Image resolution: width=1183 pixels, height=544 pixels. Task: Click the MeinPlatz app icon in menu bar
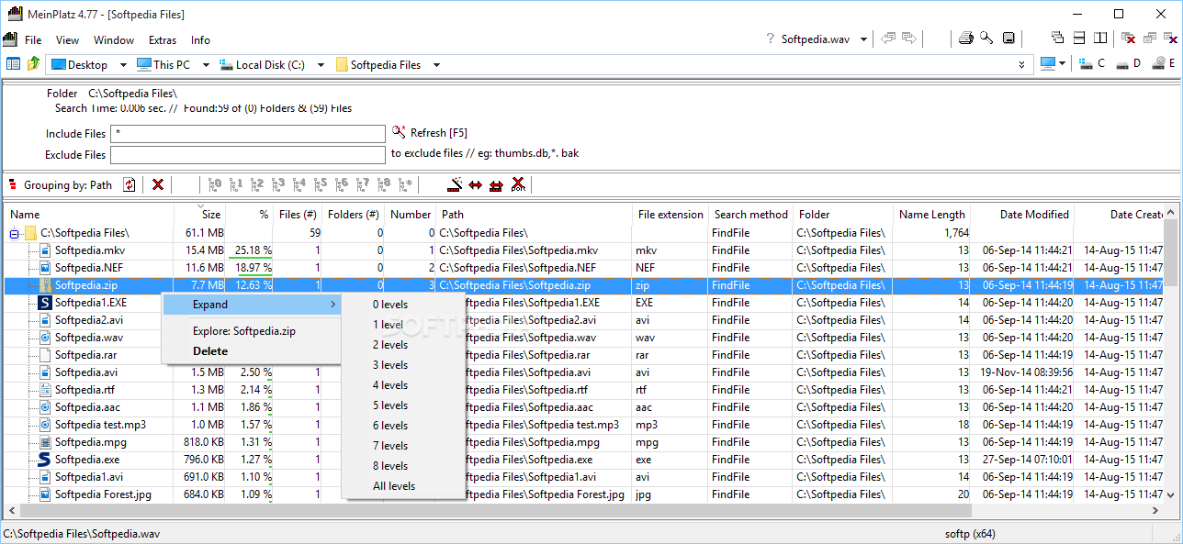(9, 39)
